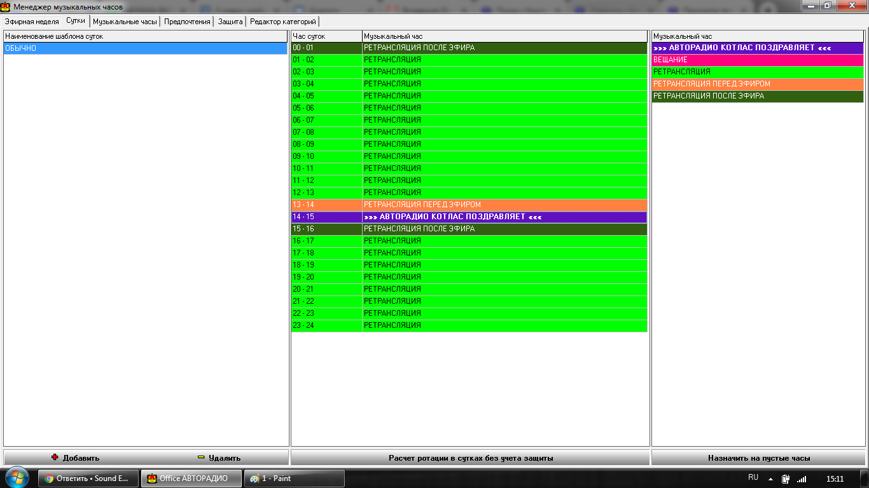This screenshot has width=869, height=488.
Task: Pick ВЕЩАНИЕ in right music hour list
Action: click(x=758, y=60)
